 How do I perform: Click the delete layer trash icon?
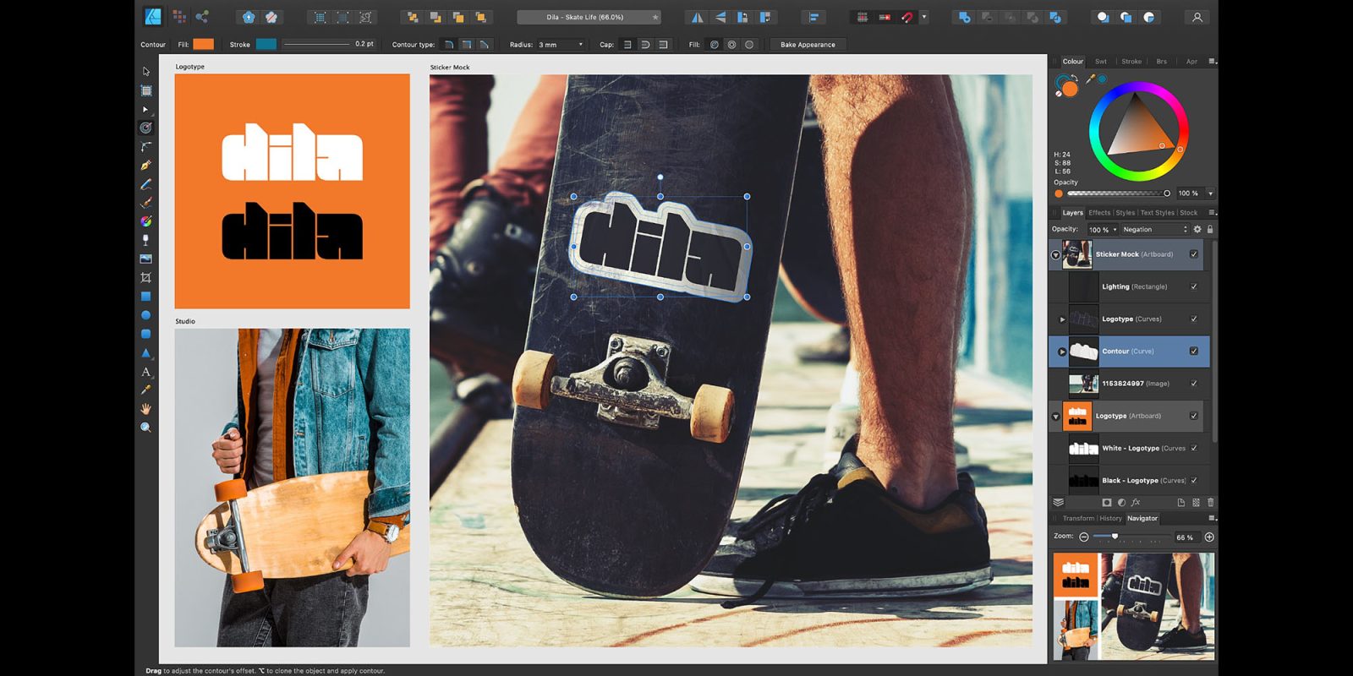pyautogui.click(x=1210, y=502)
